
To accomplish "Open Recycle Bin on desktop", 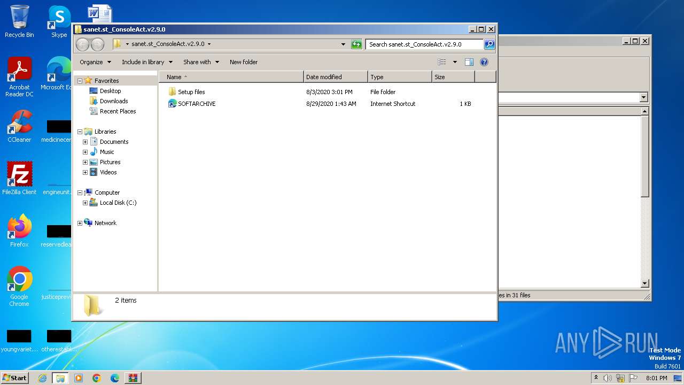I will pos(19,21).
